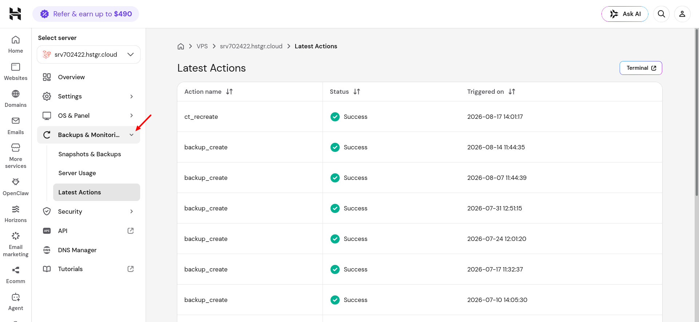Click Refer & earn up to $490

tap(86, 14)
